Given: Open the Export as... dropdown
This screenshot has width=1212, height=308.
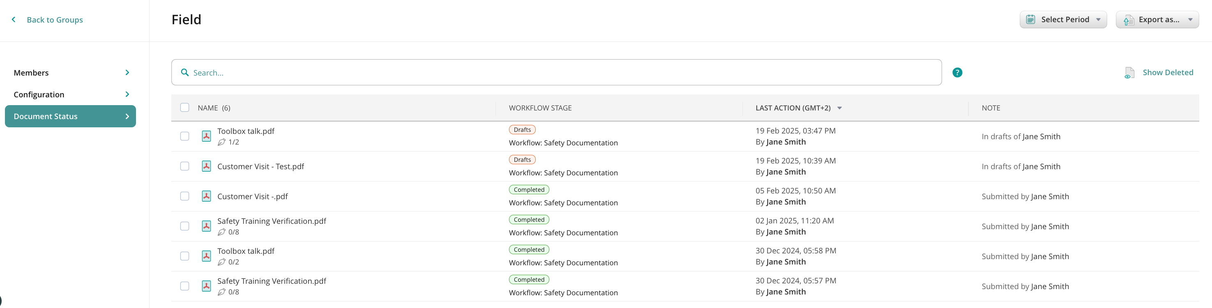Looking at the screenshot, I should [x=1157, y=20].
